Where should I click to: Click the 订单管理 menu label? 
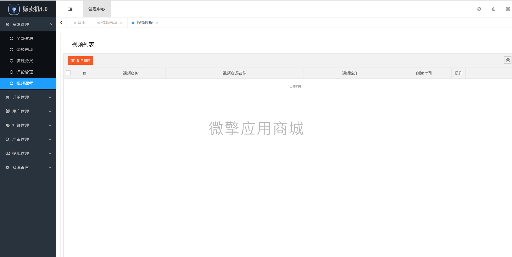coord(20,97)
